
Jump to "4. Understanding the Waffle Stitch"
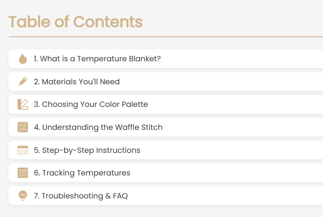point(98,127)
